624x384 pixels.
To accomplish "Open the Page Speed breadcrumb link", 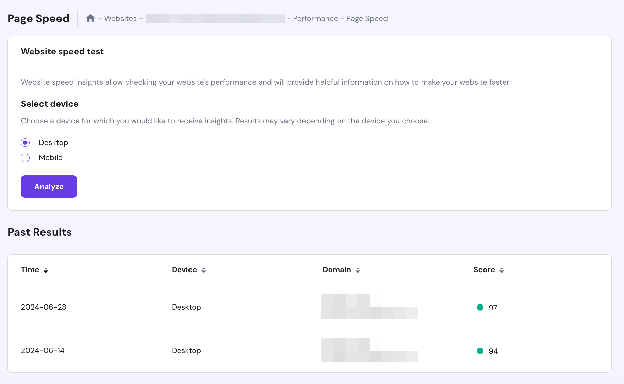I will point(367,19).
